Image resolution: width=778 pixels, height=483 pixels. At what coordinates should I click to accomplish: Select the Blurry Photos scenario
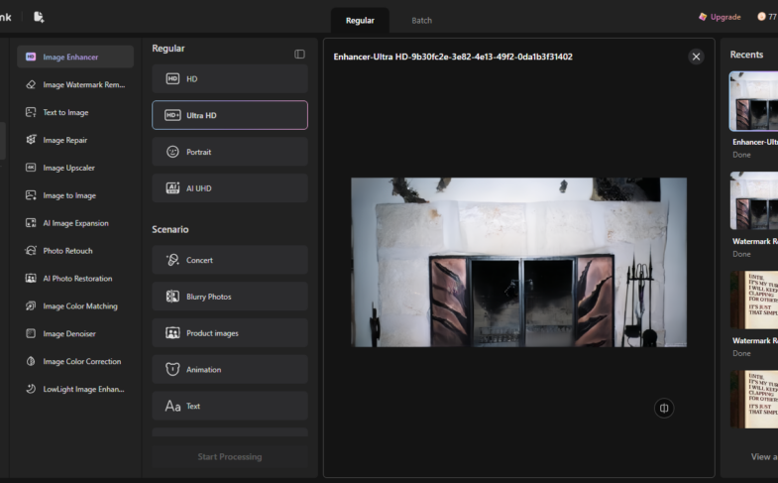(230, 297)
